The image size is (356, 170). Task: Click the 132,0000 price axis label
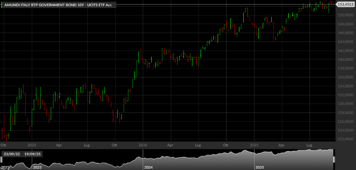tap(346, 95)
